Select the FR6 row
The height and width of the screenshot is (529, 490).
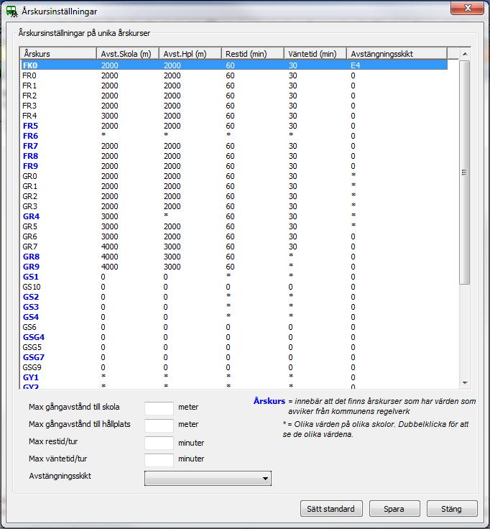point(234,136)
